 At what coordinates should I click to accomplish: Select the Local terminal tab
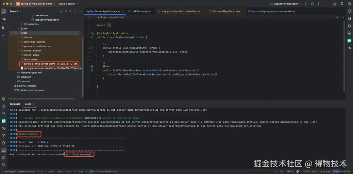pos(28,104)
